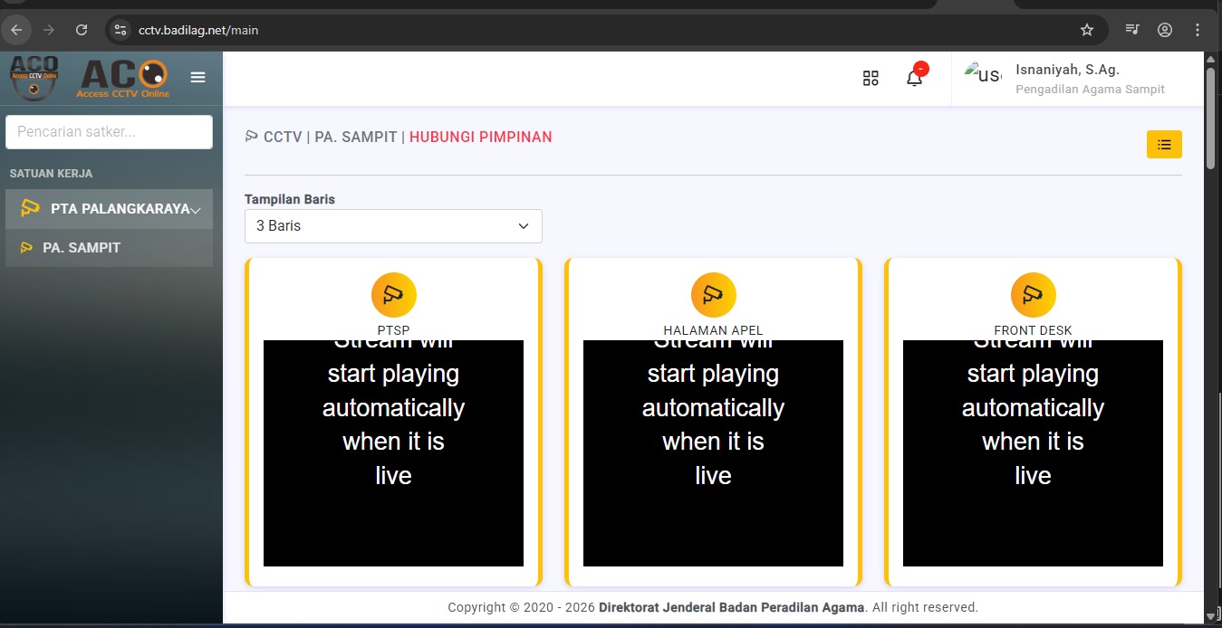1222x628 pixels.
Task: Click the HALAMAN APEL camera icon
Action: coord(714,295)
